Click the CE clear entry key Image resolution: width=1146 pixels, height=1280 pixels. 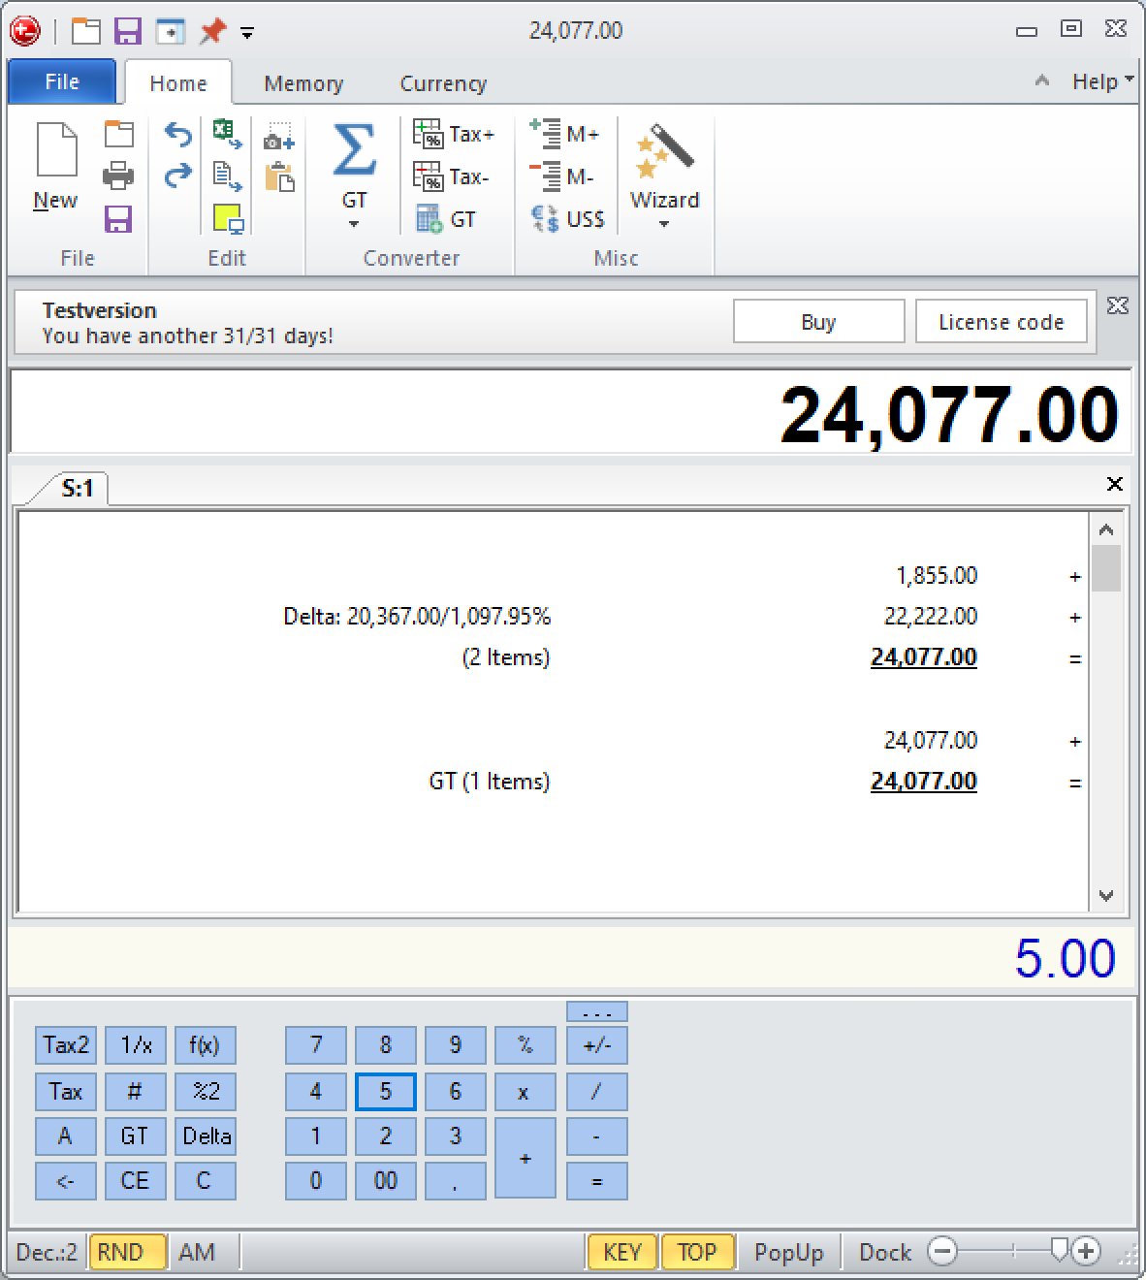click(135, 1181)
